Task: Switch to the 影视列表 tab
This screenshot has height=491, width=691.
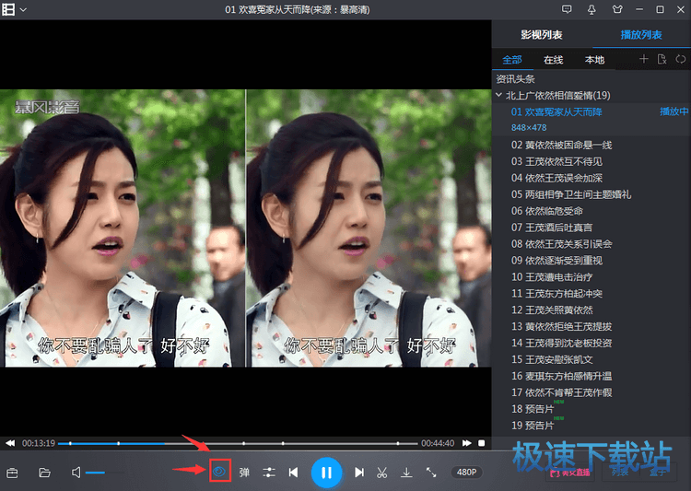Action: (541, 35)
